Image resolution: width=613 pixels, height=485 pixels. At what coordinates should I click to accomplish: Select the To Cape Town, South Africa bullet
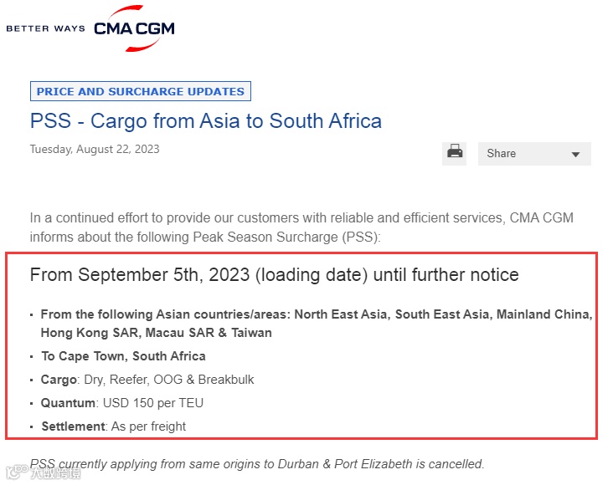click(123, 356)
